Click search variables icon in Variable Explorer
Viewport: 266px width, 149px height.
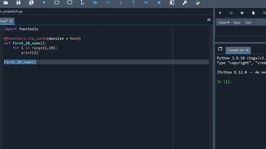tap(264, 13)
